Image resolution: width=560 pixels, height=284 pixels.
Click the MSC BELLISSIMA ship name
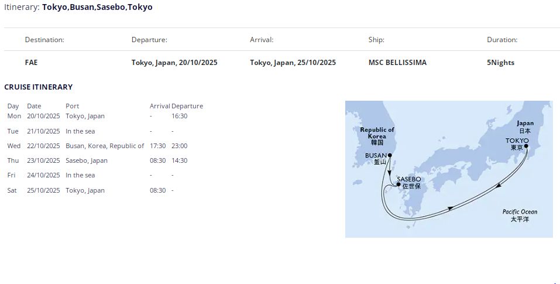pyautogui.click(x=397, y=63)
